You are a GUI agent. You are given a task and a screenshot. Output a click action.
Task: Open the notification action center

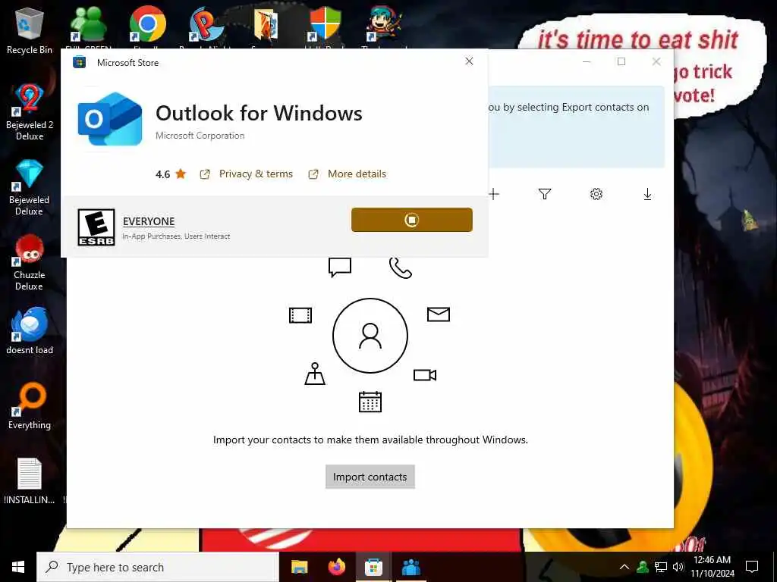tap(752, 567)
